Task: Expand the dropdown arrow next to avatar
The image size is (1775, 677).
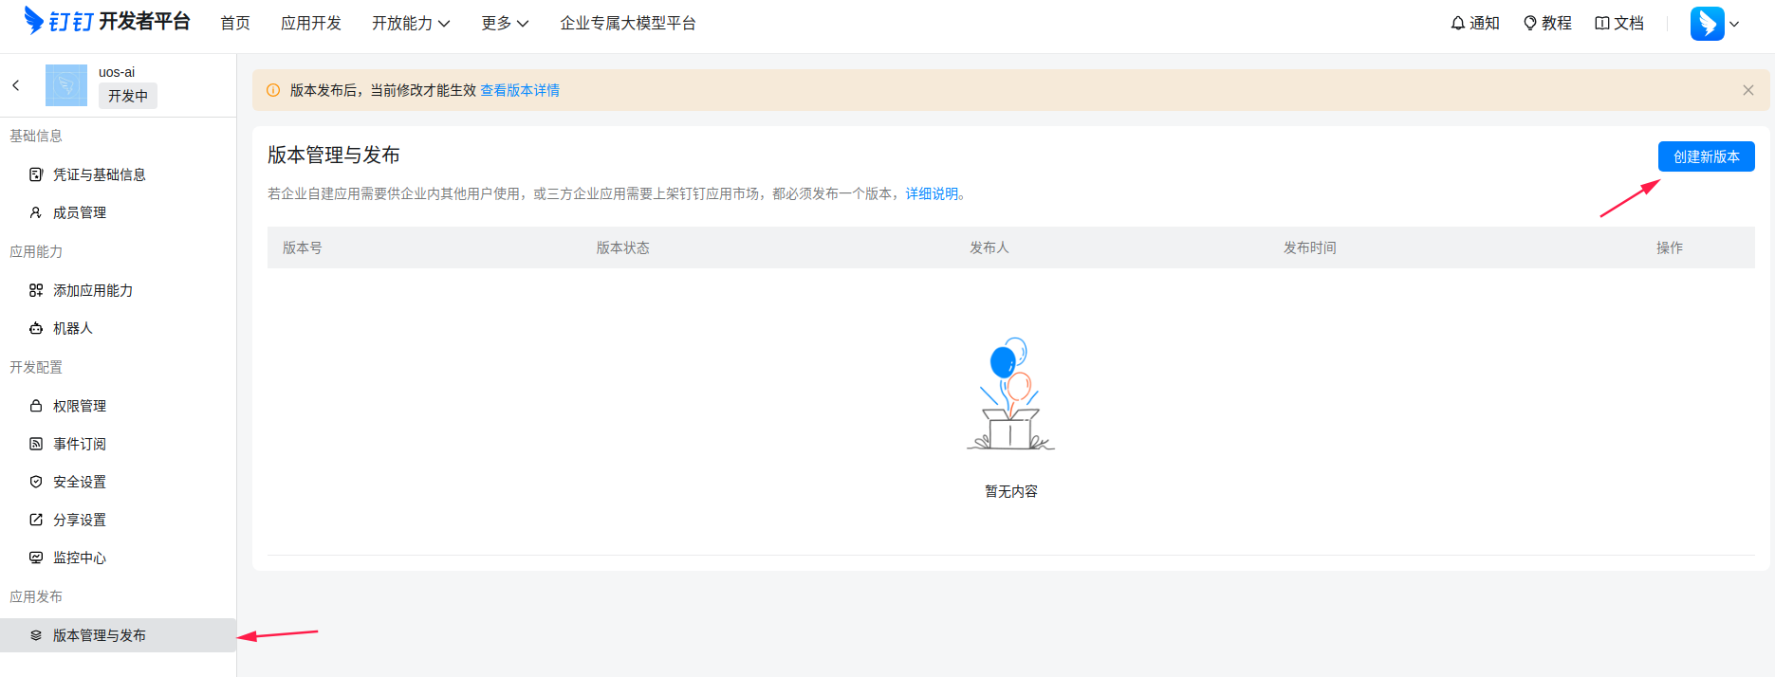Action: (x=1734, y=25)
